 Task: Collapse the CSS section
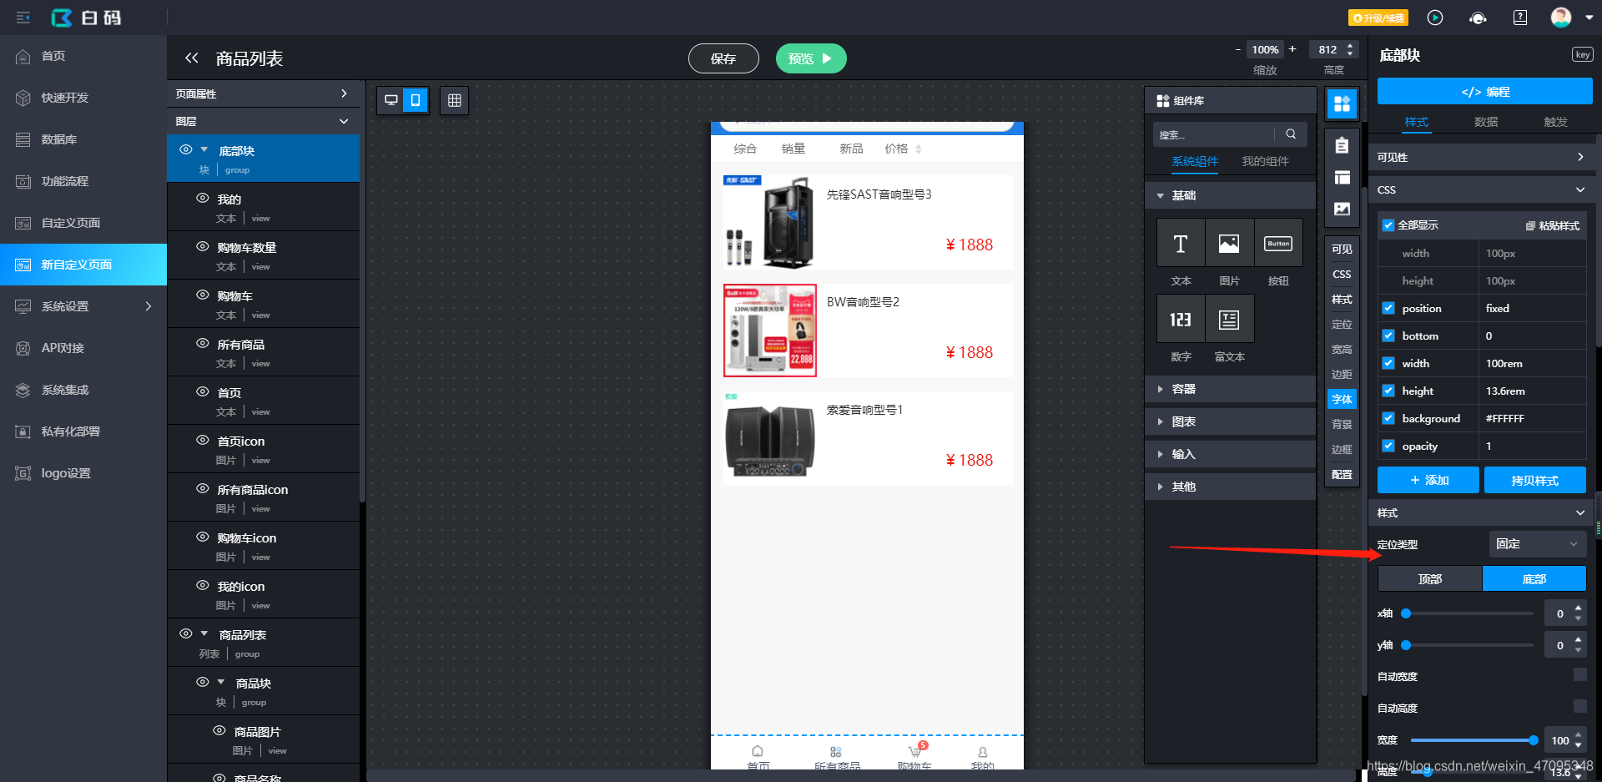pos(1482,189)
